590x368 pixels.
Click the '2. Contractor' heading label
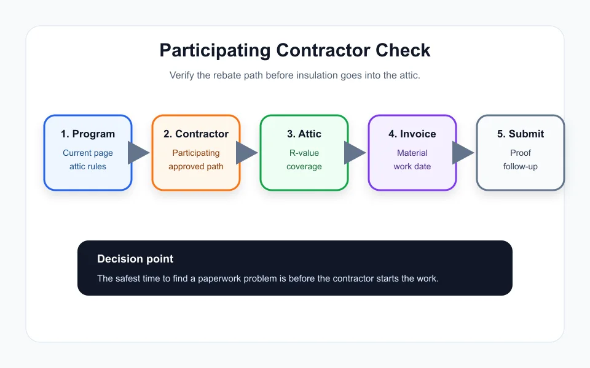tap(196, 134)
